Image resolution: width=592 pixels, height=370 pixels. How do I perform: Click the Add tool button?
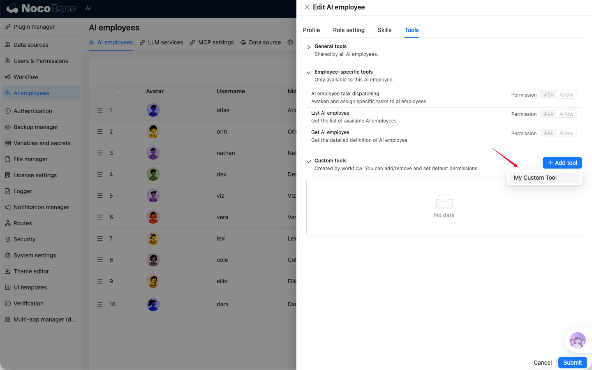tap(562, 163)
